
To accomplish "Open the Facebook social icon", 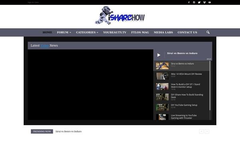I will click(x=189, y=2).
